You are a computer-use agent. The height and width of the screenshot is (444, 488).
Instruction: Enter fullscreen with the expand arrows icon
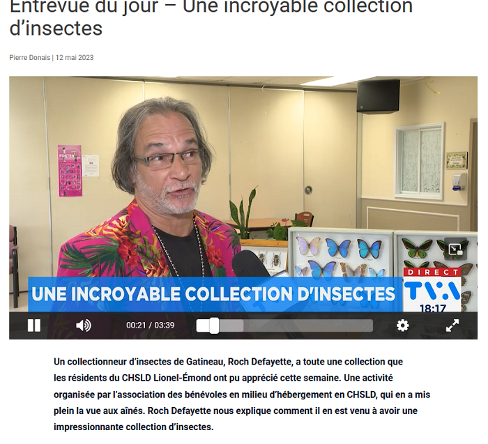(452, 326)
